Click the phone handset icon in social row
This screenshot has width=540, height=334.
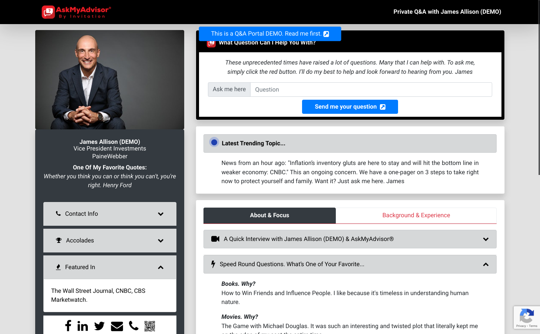(133, 326)
